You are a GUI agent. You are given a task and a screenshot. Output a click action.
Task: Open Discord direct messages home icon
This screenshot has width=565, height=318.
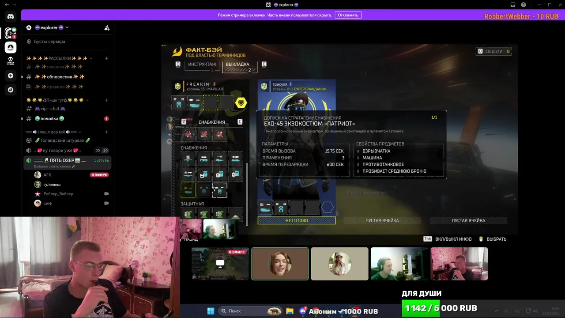(x=11, y=16)
